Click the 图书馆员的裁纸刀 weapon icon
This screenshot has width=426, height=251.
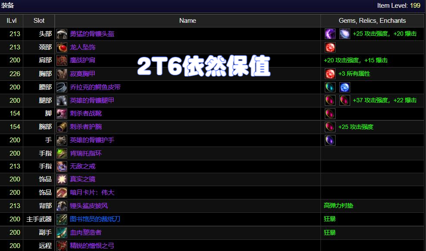(x=62, y=219)
